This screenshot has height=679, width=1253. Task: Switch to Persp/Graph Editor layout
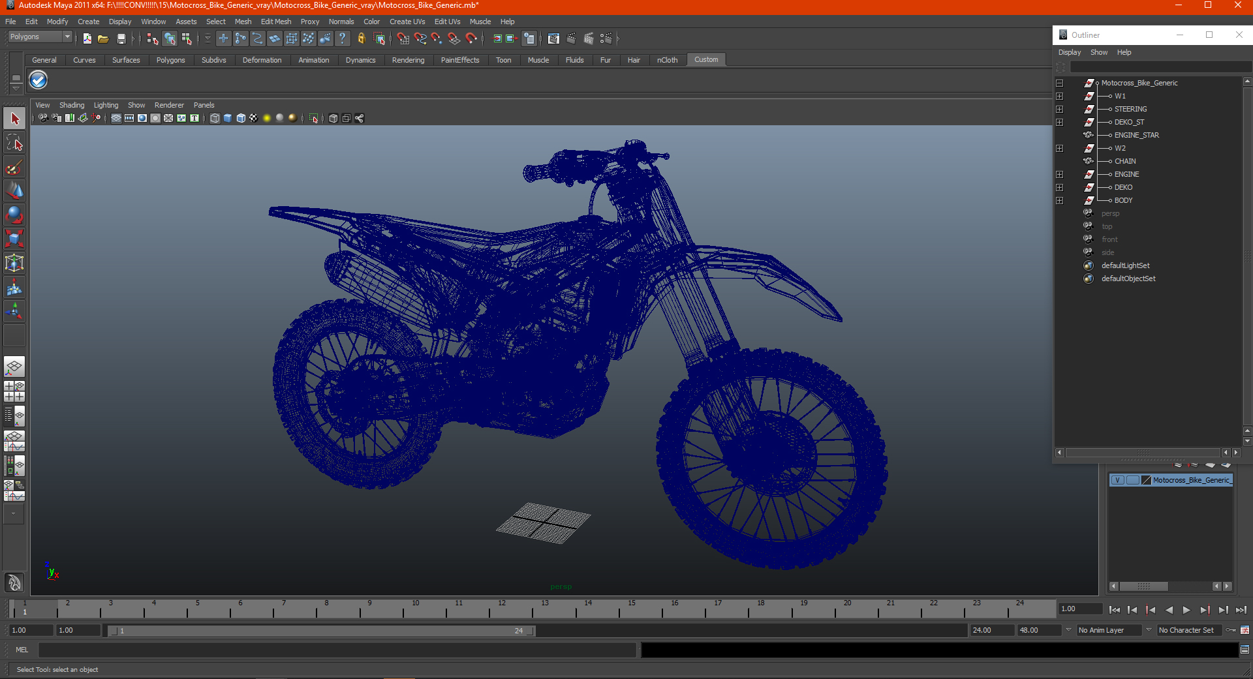point(14,441)
